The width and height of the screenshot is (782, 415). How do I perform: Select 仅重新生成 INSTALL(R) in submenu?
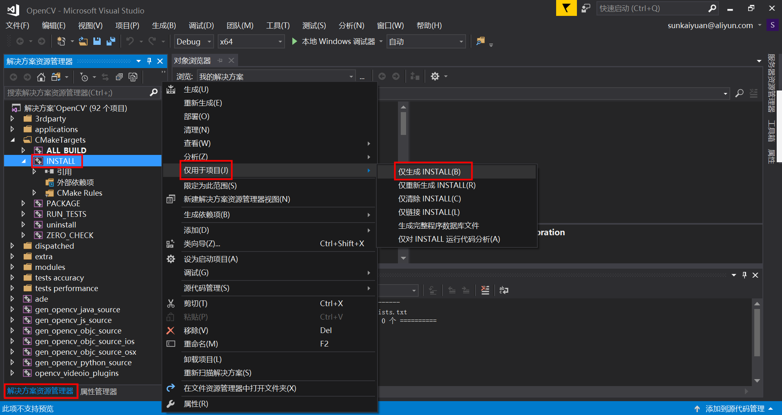tap(457, 185)
